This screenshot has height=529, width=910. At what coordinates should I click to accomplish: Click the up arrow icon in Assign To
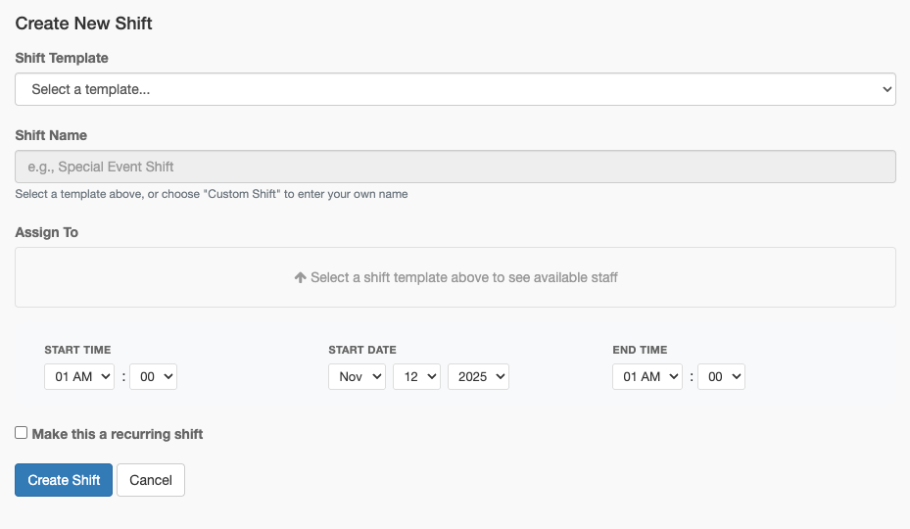(x=301, y=277)
